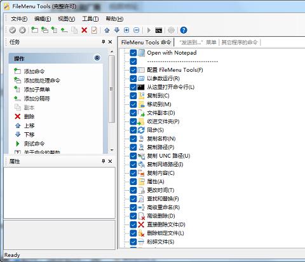Click the blue help question mark icon
305x262 pixels.
[x=184, y=30]
